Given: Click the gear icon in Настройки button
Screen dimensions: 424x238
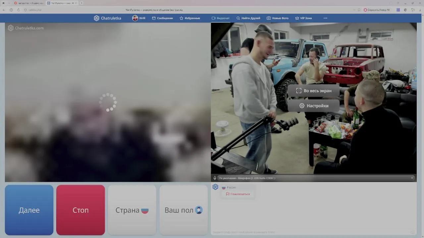Looking at the screenshot, I should coord(302,106).
